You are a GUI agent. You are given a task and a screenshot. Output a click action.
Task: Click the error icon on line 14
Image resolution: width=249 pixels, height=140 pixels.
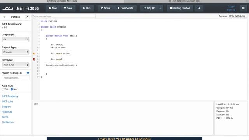point(34,59)
